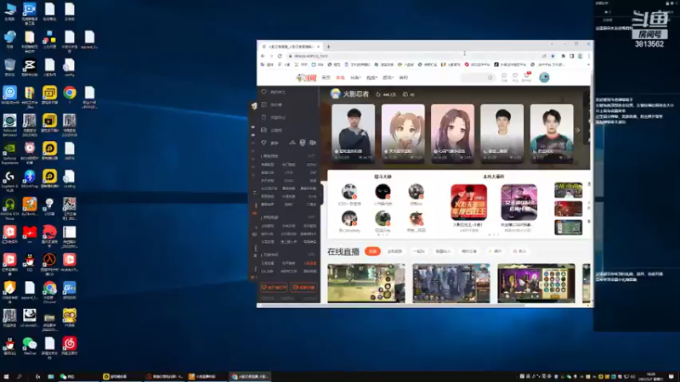Open the watch history clock icon
Screen dimensions: 680x382
(504, 77)
